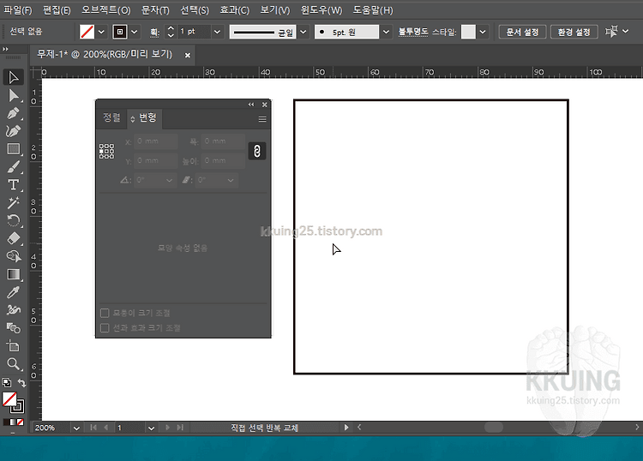Enable the 모퉁이 크기 조절 checkbox

(x=105, y=313)
